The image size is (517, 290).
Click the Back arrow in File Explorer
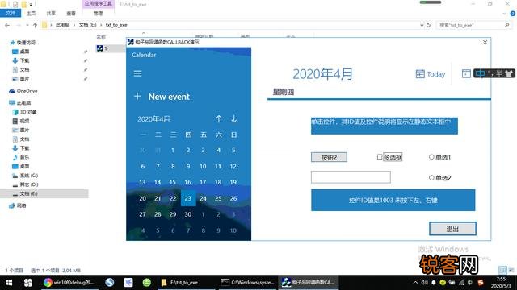pos(7,25)
